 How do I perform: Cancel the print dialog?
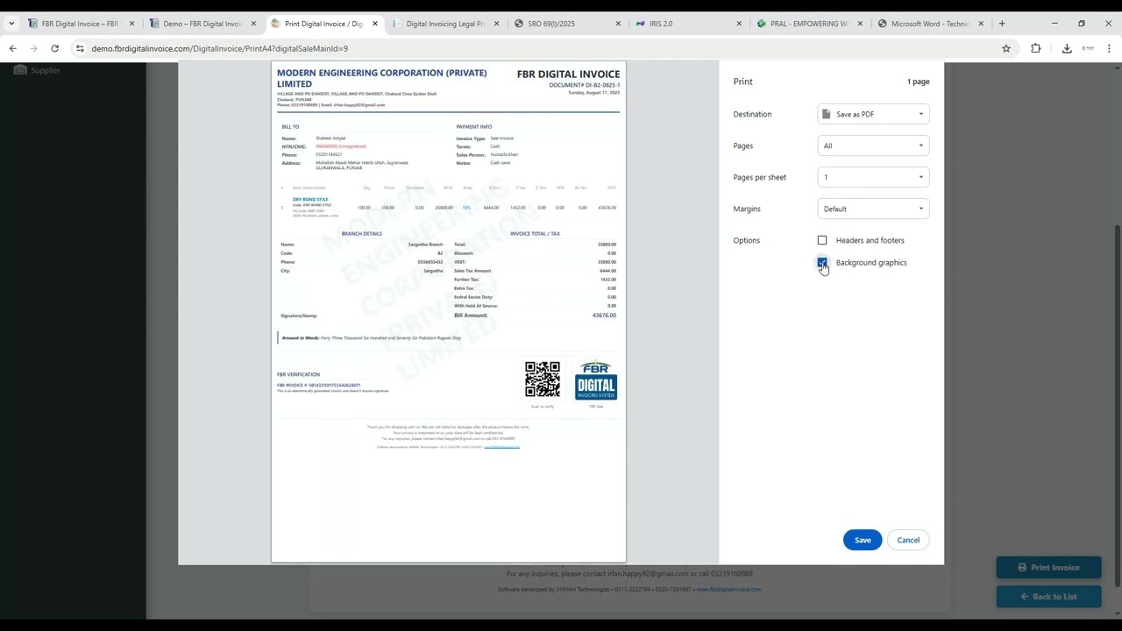pos(908,540)
